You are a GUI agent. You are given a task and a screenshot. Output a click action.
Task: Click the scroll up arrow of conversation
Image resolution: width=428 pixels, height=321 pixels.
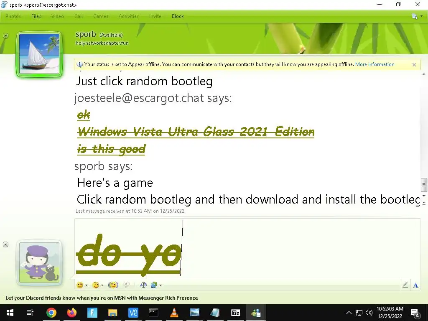(424, 74)
